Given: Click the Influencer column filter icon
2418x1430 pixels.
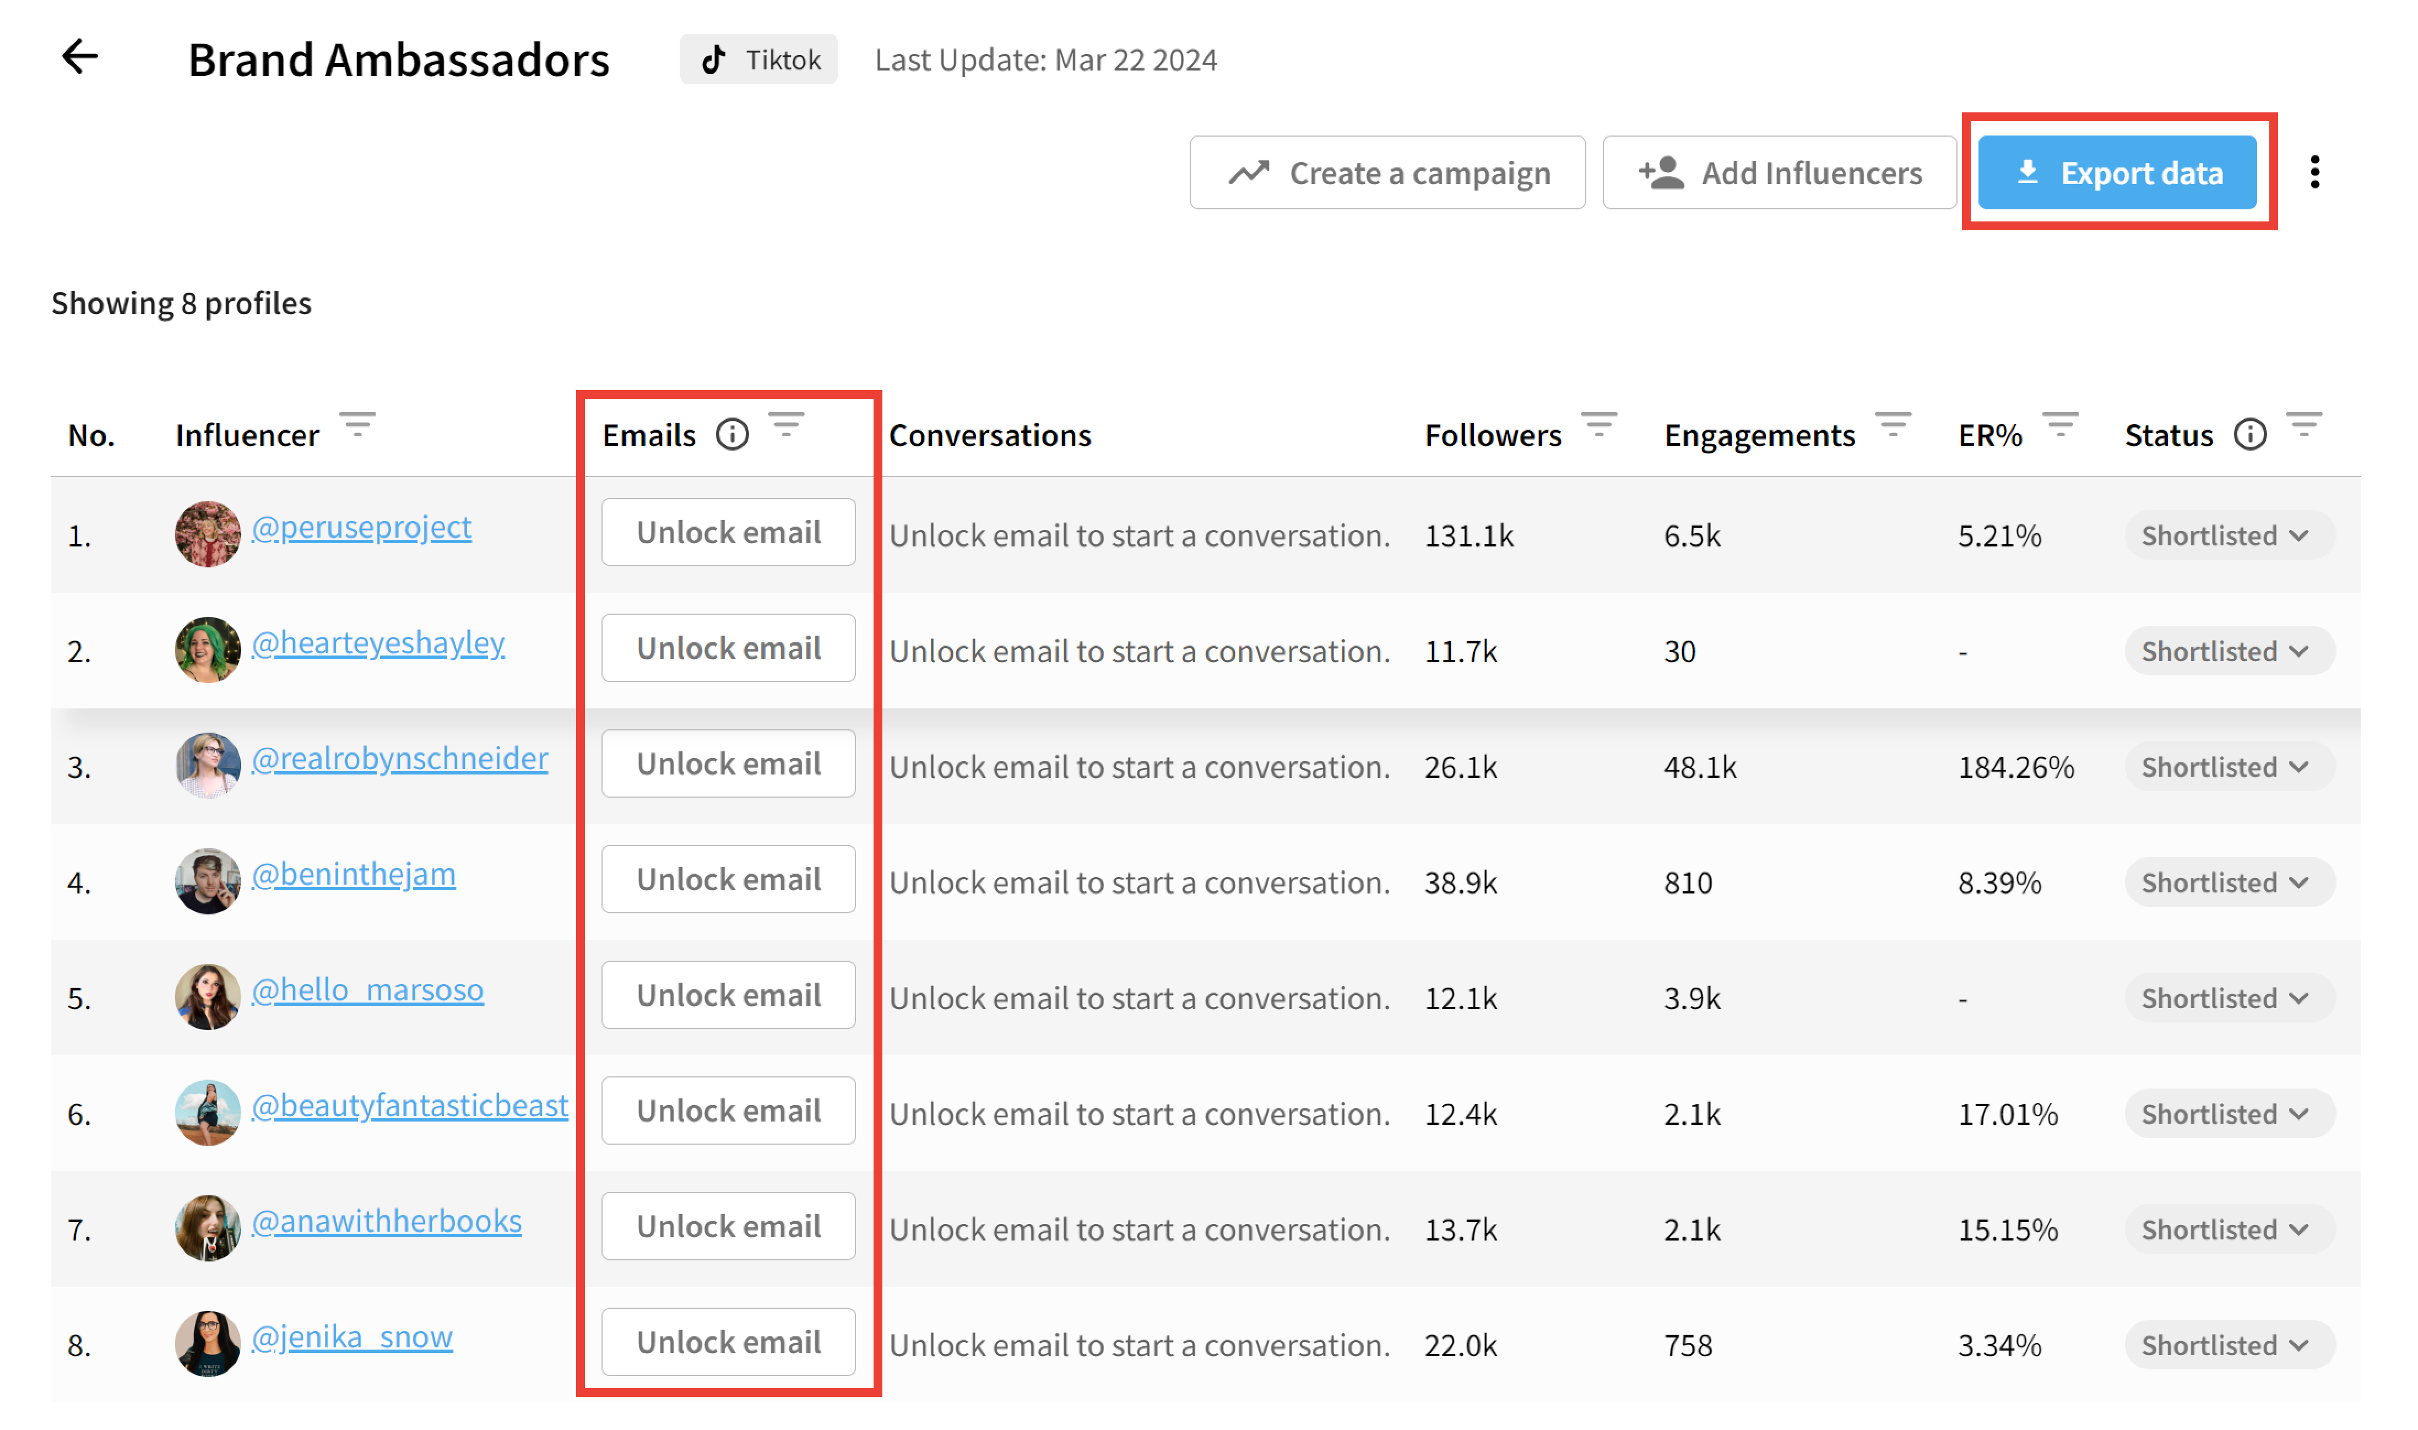Looking at the screenshot, I should point(357,425).
